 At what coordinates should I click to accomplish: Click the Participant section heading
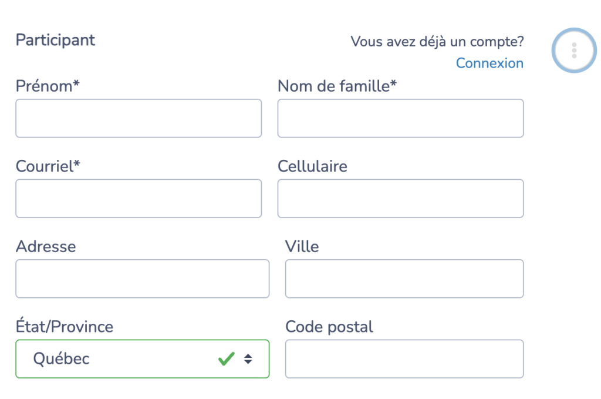(x=55, y=40)
